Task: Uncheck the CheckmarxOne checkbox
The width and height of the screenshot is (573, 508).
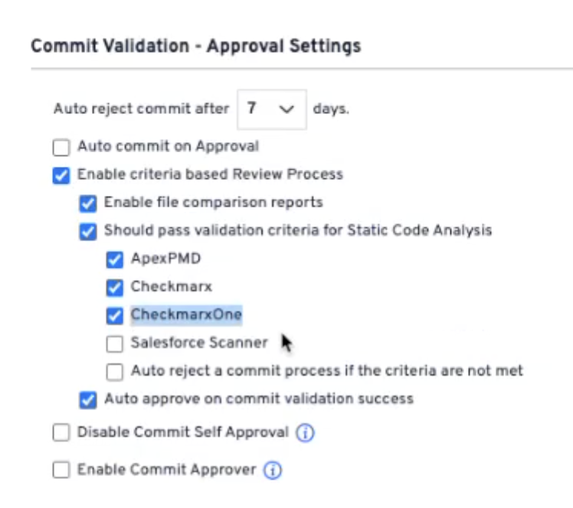Action: [x=115, y=315]
